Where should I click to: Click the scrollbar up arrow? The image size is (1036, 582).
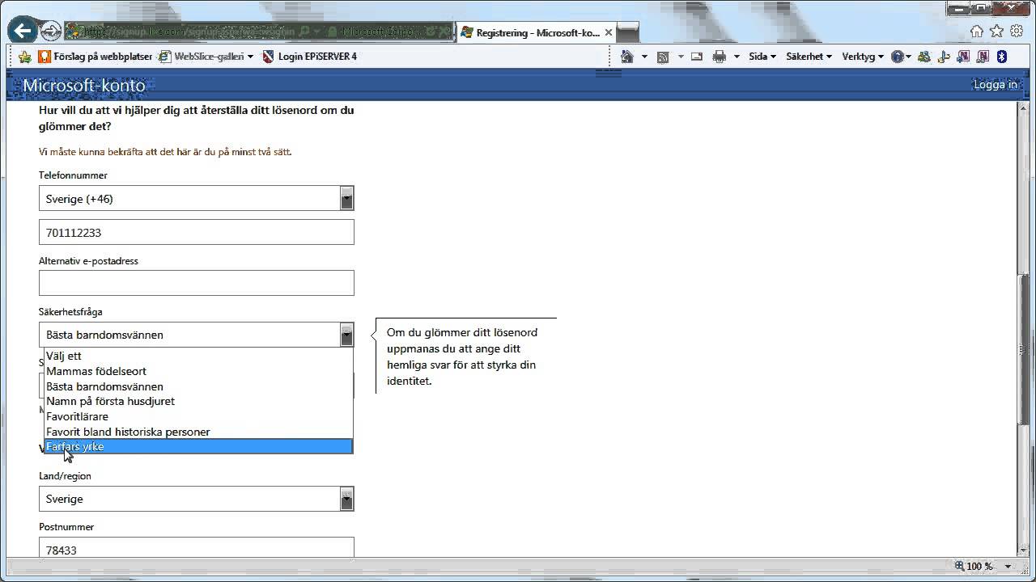[x=1025, y=108]
